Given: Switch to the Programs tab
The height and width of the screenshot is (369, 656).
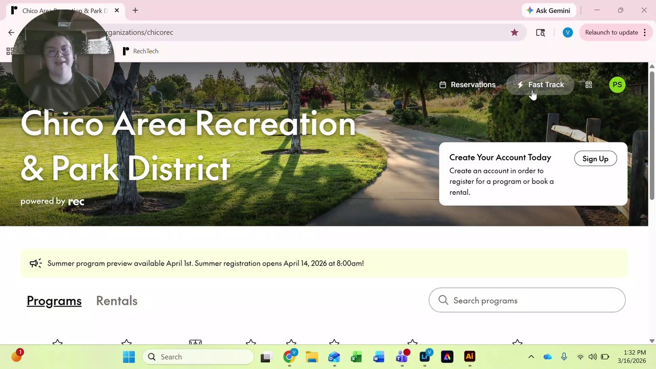Looking at the screenshot, I should pos(54,301).
